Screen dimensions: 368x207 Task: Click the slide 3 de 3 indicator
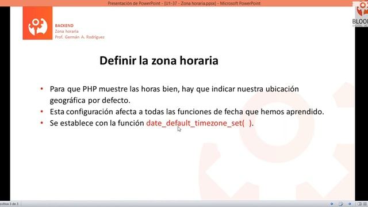tap(9, 204)
